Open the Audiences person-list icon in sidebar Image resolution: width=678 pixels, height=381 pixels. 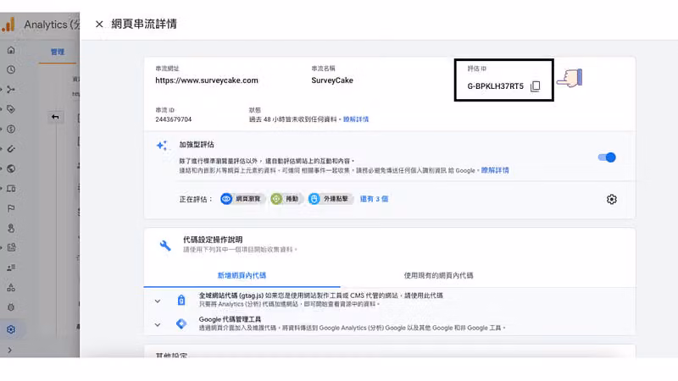[11, 268]
